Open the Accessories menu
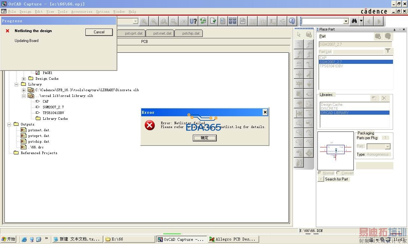Viewport: 408px width, 244px height. [x=82, y=11]
